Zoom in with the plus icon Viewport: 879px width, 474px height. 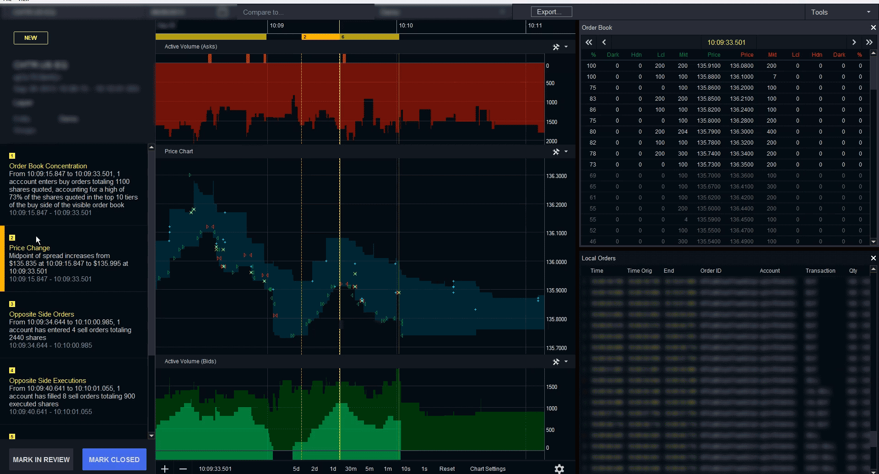[x=165, y=469]
